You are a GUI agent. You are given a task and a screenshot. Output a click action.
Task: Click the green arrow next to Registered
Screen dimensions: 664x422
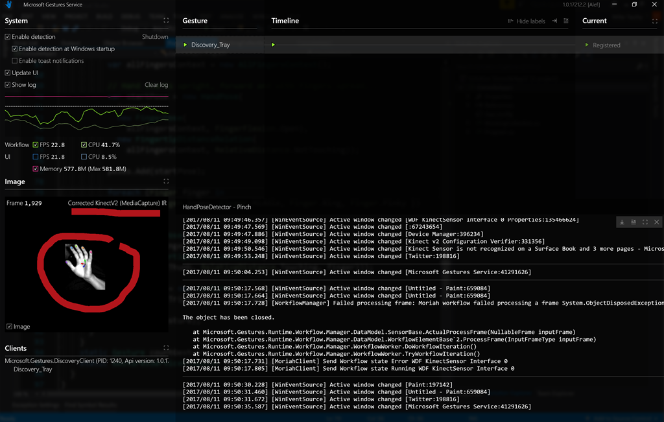click(586, 45)
